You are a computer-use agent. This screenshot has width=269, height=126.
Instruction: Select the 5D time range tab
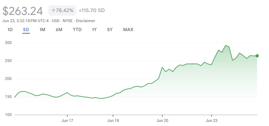pos(26,30)
